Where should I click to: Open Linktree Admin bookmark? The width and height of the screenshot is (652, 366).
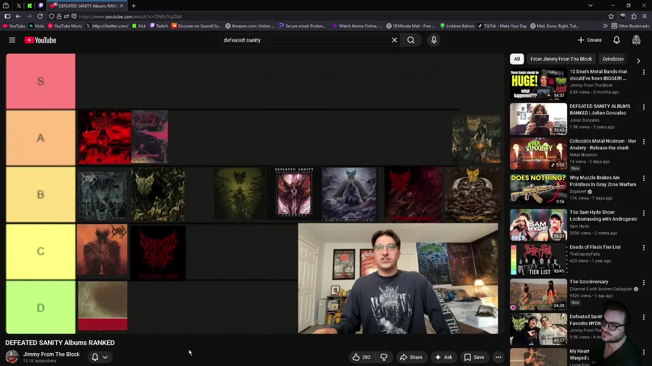(x=457, y=26)
